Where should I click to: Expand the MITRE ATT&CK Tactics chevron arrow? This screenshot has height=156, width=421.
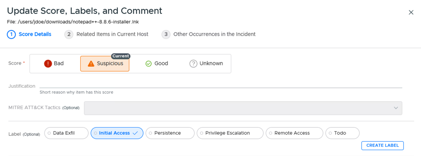point(396,108)
